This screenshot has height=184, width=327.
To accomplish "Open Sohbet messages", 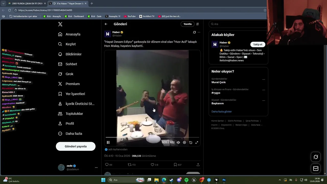I will click(x=67, y=64).
